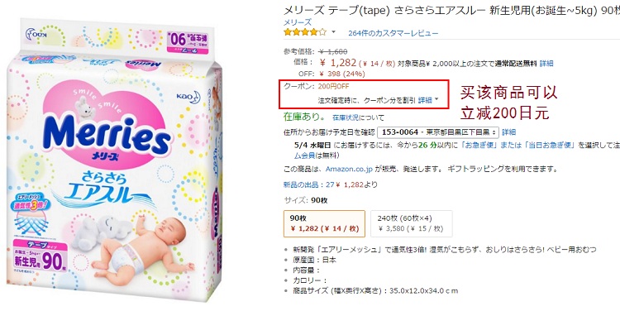Click the Merries diaper product image

pos(115,160)
